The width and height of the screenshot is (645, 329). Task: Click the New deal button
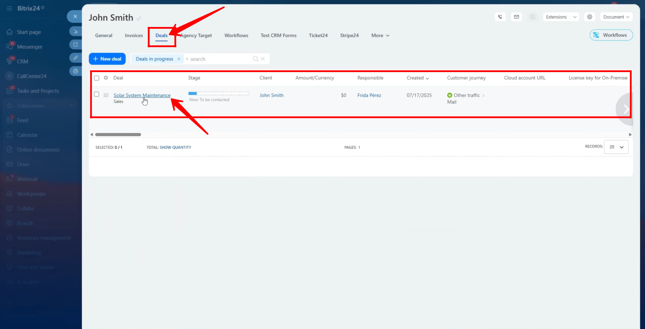click(x=107, y=59)
